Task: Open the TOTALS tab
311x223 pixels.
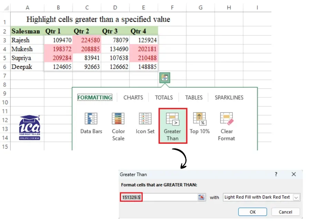Action: 163,98
